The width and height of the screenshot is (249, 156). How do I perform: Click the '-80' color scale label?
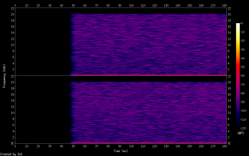pos(242,93)
